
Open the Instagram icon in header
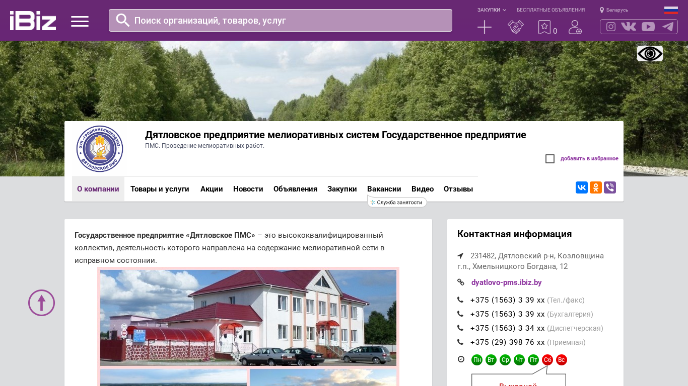tap(611, 27)
